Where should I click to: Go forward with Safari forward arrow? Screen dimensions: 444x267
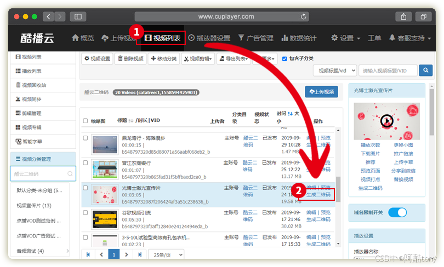(60, 16)
